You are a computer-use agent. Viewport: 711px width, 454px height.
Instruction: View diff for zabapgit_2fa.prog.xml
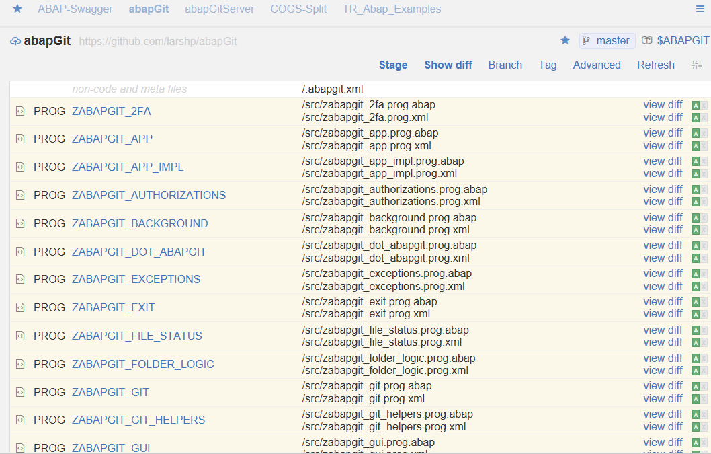(x=663, y=118)
